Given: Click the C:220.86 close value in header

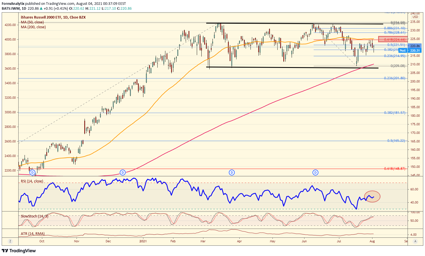Looking at the screenshot, I should coord(124,9).
